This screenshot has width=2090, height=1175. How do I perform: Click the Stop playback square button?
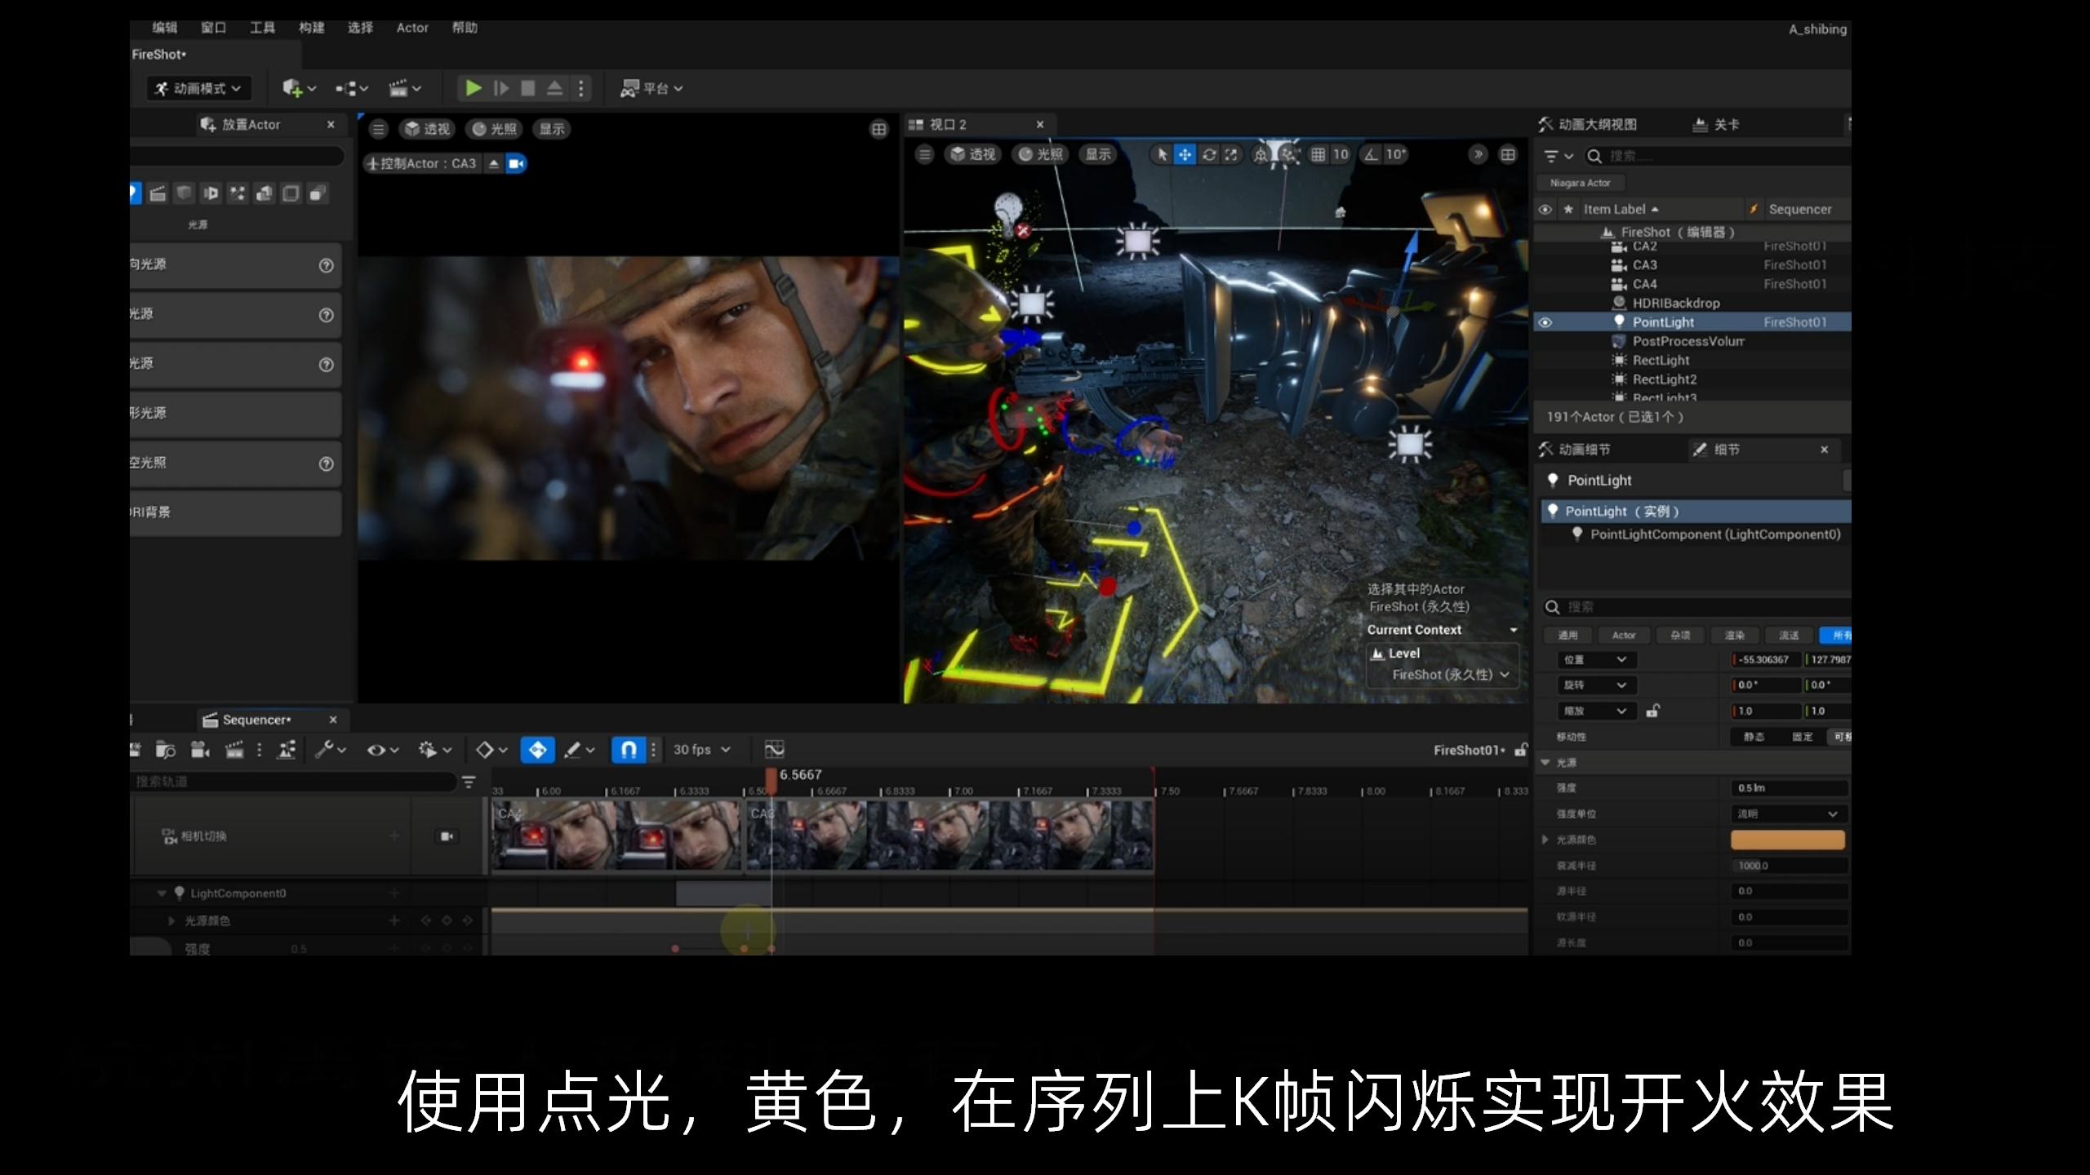click(x=528, y=88)
